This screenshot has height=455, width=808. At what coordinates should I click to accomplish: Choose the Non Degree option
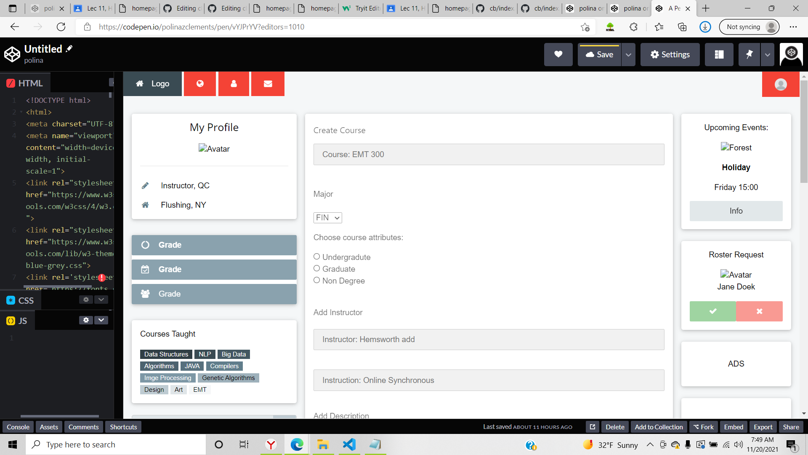click(317, 280)
